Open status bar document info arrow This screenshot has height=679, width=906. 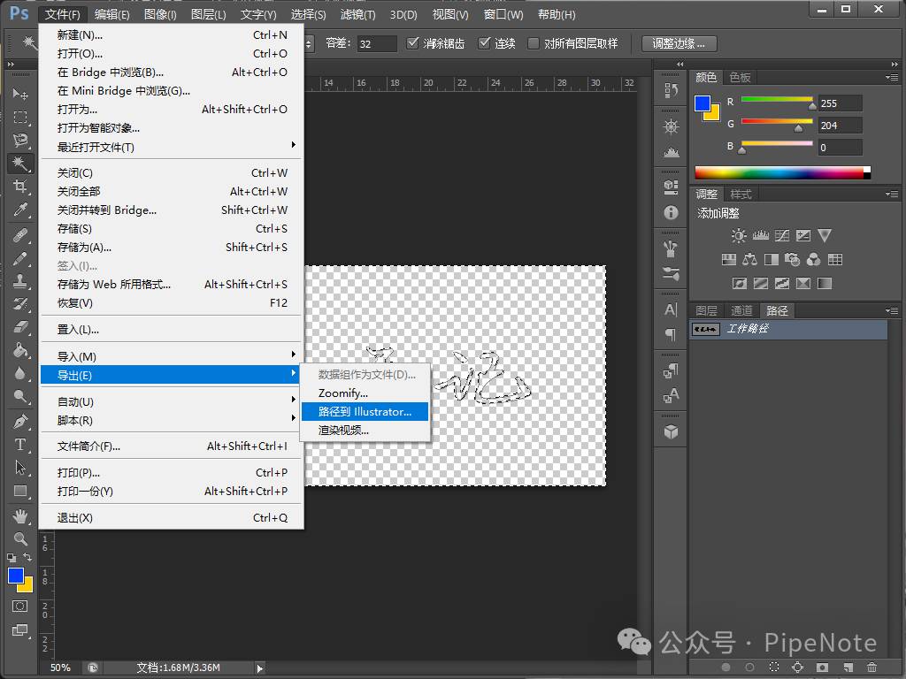pos(259,668)
